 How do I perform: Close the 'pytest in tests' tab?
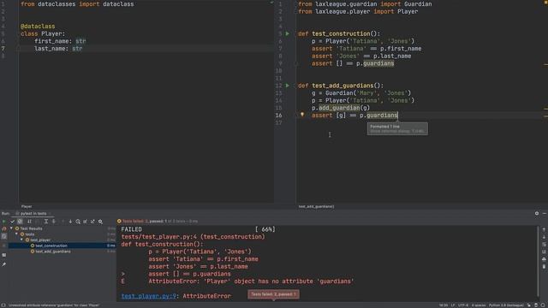click(x=50, y=213)
